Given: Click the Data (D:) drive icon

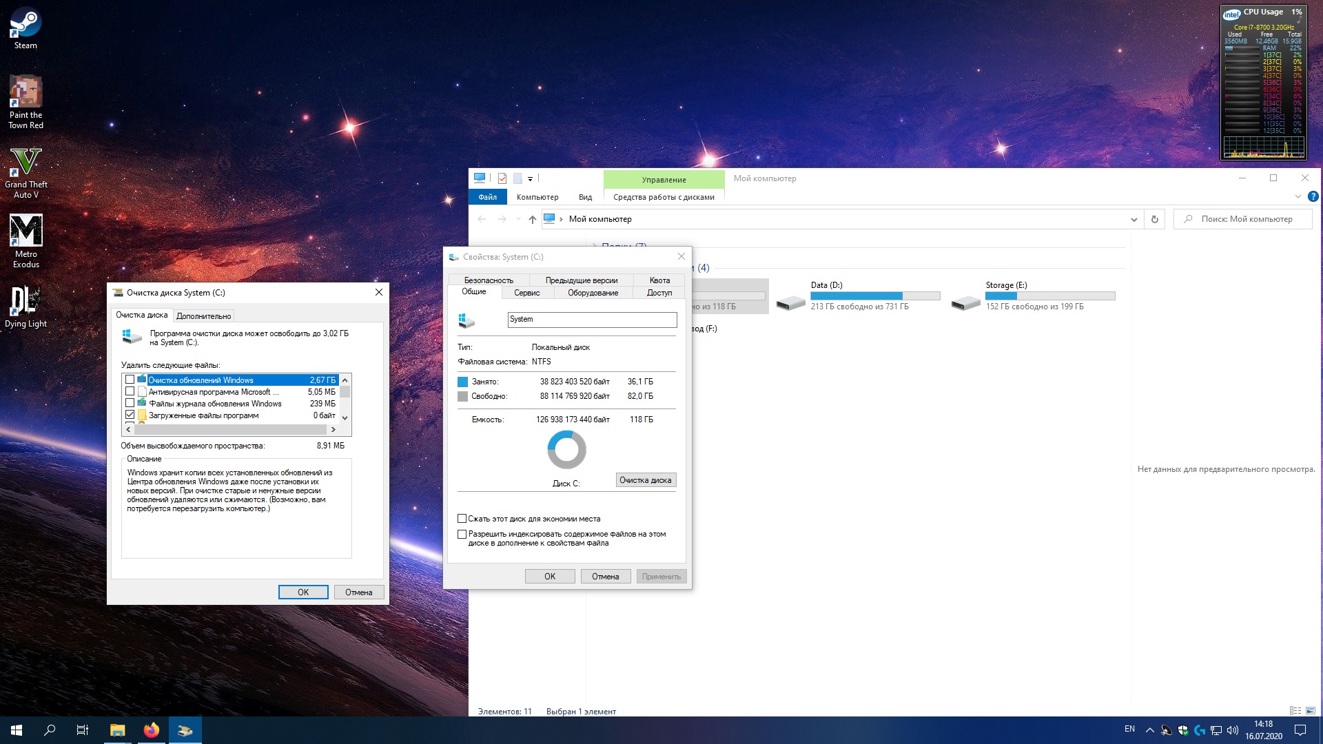Looking at the screenshot, I should coord(790,302).
